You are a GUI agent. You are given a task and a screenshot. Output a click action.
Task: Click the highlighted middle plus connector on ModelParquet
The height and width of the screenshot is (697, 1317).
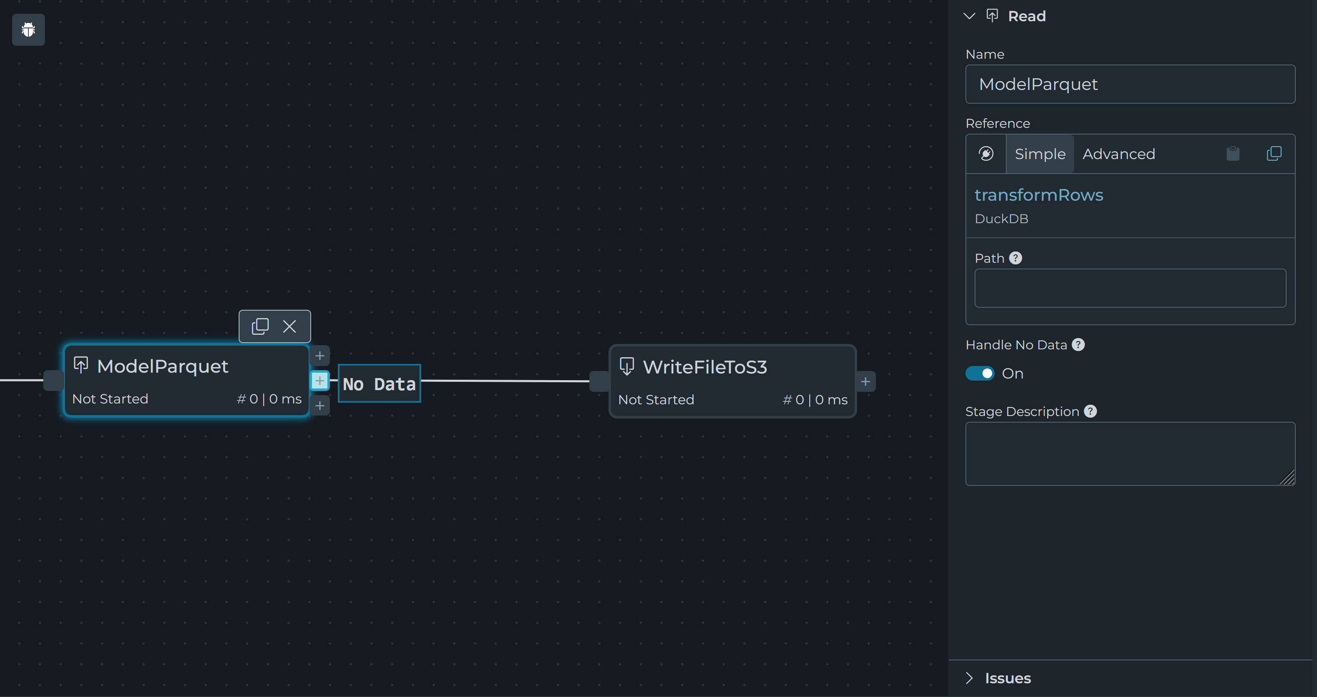click(x=320, y=381)
